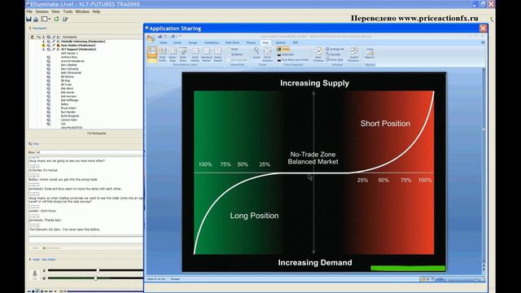Click the playback pause button at bottom
The height and width of the screenshot is (293, 521).
point(42,291)
